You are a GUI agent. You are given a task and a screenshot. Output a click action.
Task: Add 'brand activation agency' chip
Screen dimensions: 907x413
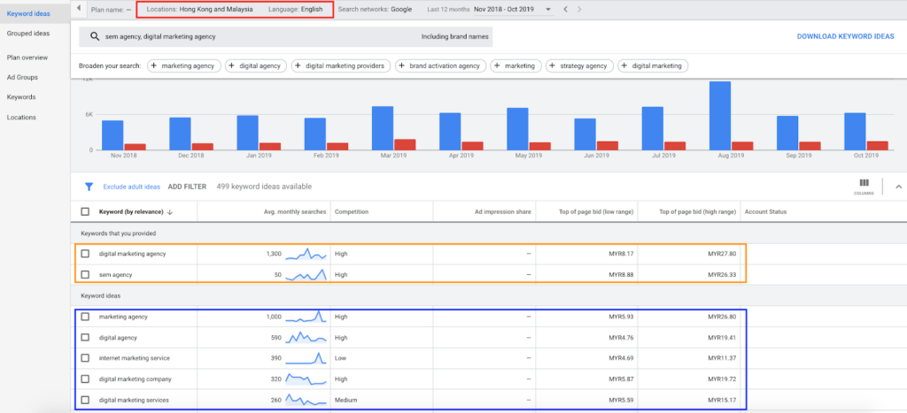(440, 65)
